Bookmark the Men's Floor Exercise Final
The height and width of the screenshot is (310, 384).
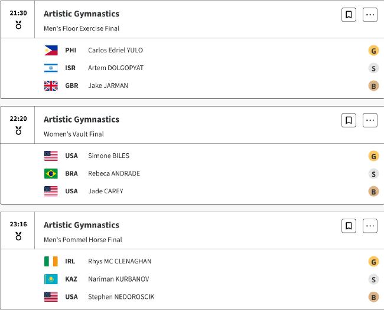point(349,15)
